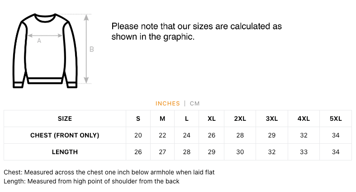Click the 3XL chest value 29

271,135
